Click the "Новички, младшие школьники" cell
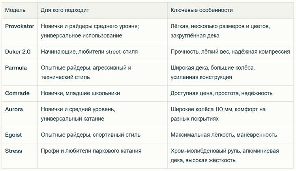Screen dimensions: 296x171 coord(81,93)
